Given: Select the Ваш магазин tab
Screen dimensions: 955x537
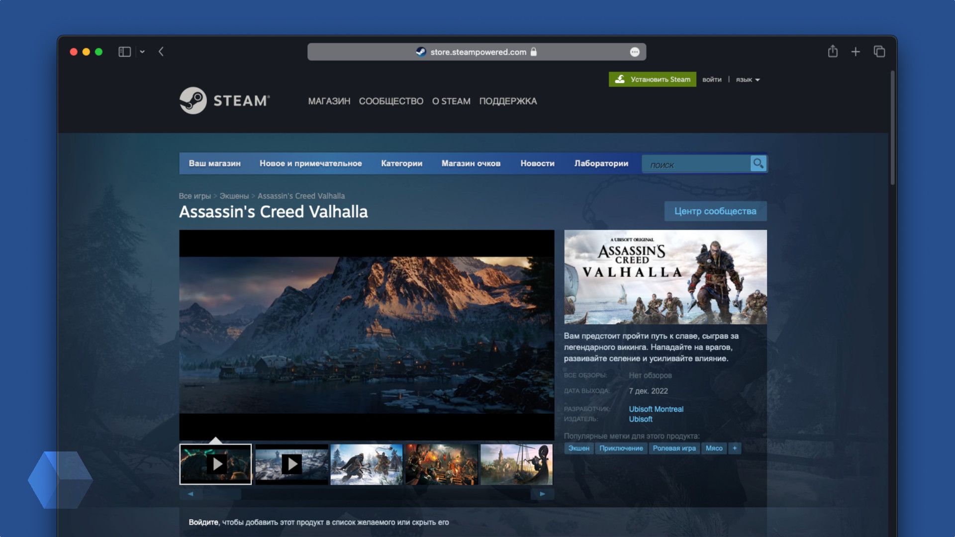Looking at the screenshot, I should (x=214, y=164).
